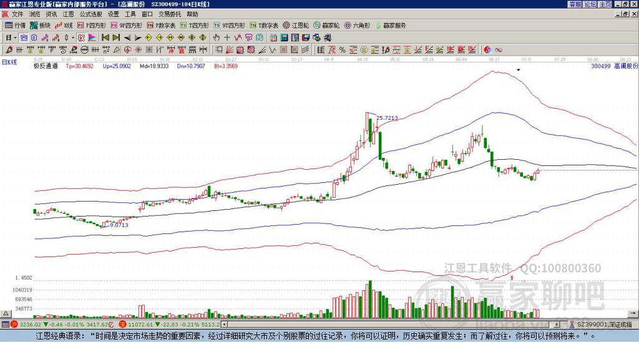Click the percent sign tool icon
Viewport: 639px width, 342px height.
[x=343, y=50]
